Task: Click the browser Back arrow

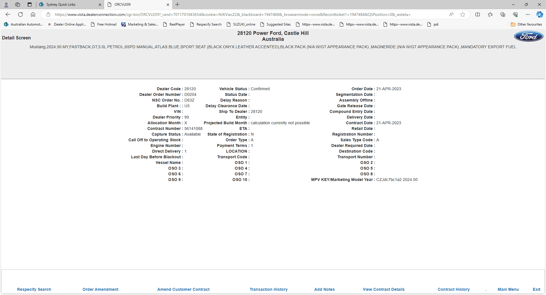Action: [8, 14]
